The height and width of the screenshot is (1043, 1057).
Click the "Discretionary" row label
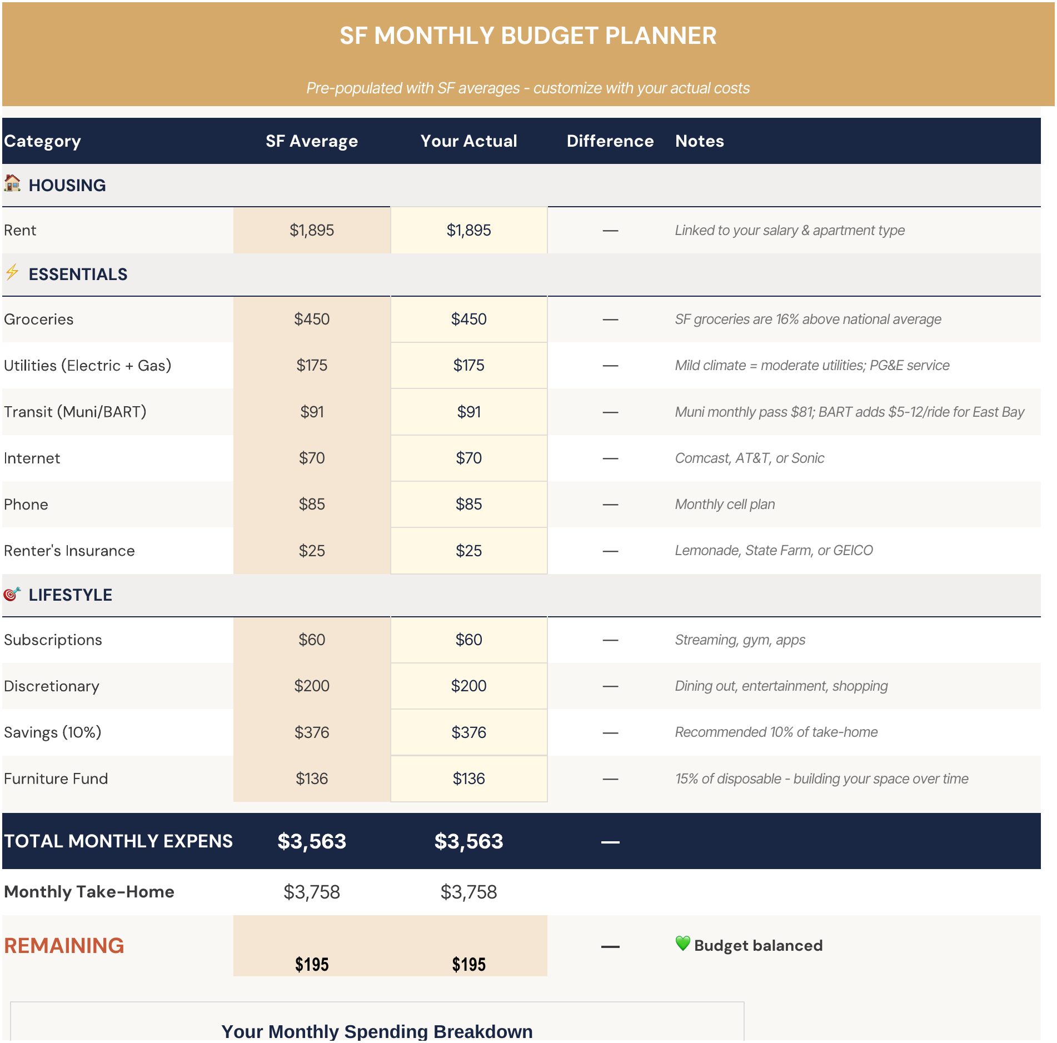(x=52, y=686)
